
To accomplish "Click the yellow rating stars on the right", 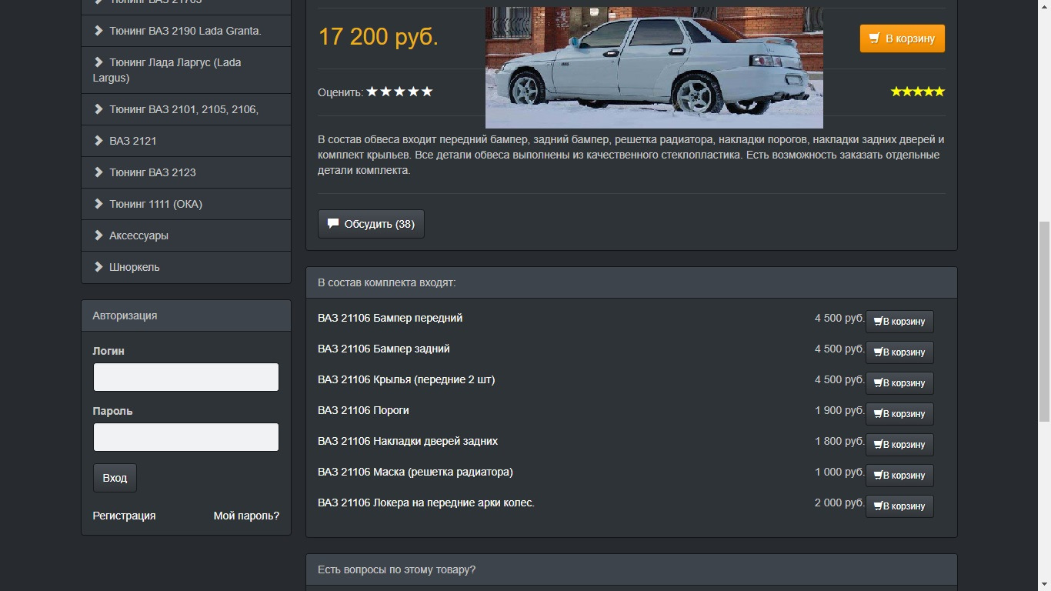I will point(917,92).
